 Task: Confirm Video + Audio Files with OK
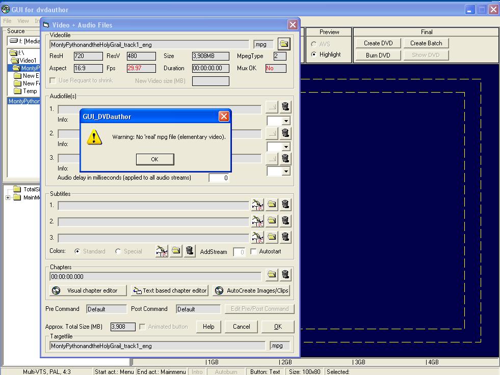[278, 327]
